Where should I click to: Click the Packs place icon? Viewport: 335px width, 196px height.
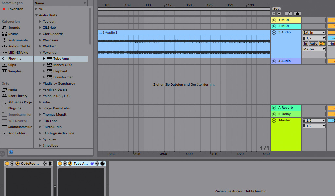[x=4, y=90]
